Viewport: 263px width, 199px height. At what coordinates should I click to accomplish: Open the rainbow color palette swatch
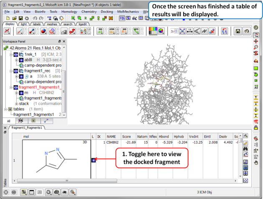tap(153, 31)
